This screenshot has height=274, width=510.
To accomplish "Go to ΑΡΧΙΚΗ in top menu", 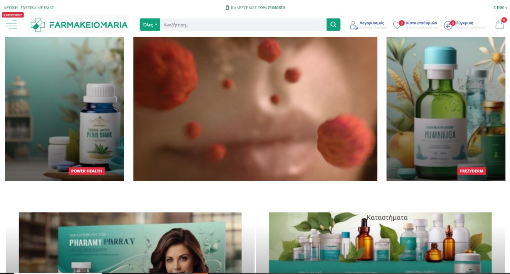I will click(11, 8).
